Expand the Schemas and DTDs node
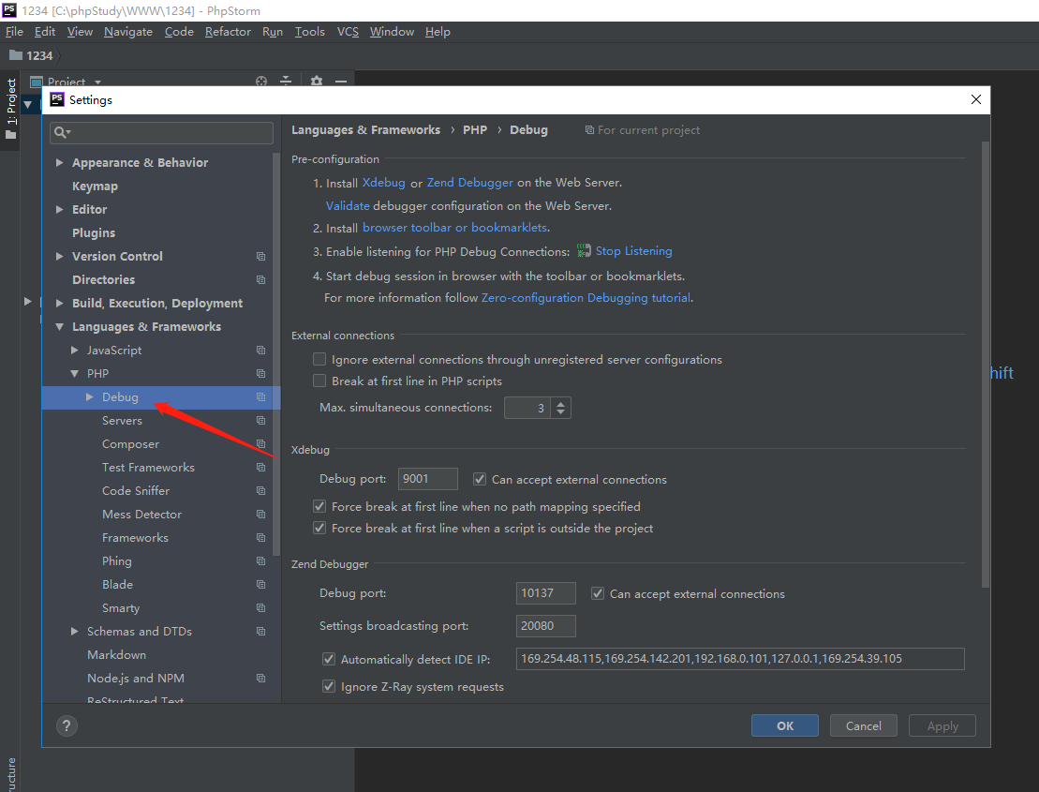The image size is (1039, 792). pos(75,631)
